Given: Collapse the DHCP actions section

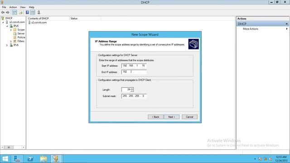Looking at the screenshot, I should [x=286, y=24].
